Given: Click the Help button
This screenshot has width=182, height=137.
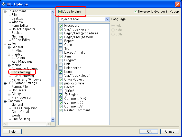Looking at the screenshot, I should tap(12, 131).
